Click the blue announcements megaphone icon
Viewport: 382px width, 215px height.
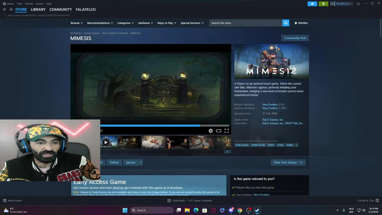(x=312, y=4)
